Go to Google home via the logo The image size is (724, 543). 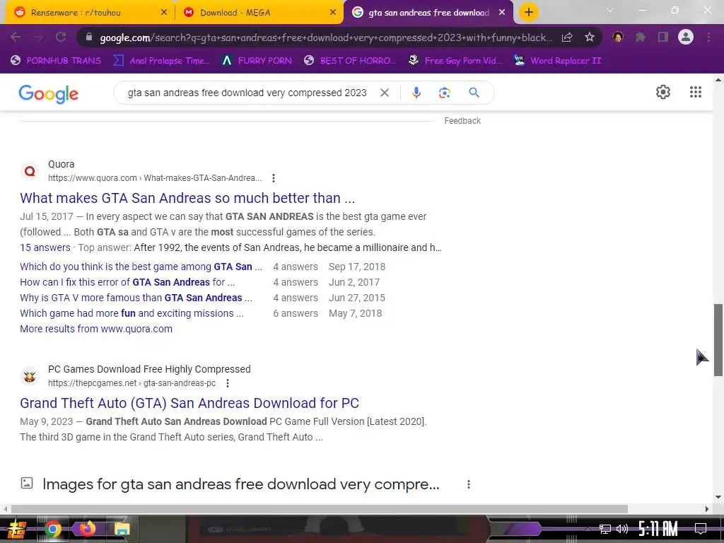coord(49,94)
